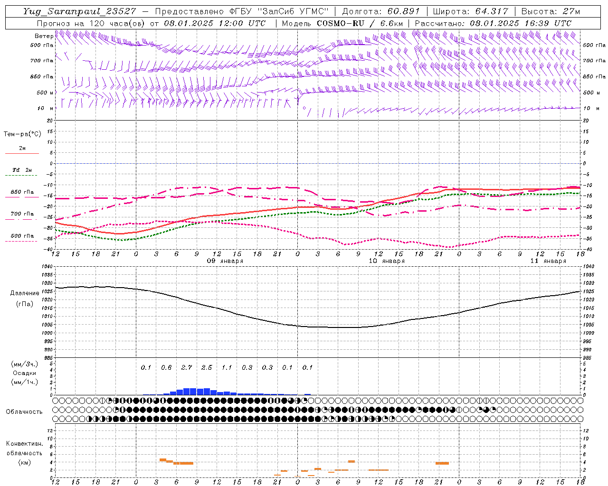608x486 pixels.
Task: Click the 'Ветер' wind panel label
Action: [44, 36]
